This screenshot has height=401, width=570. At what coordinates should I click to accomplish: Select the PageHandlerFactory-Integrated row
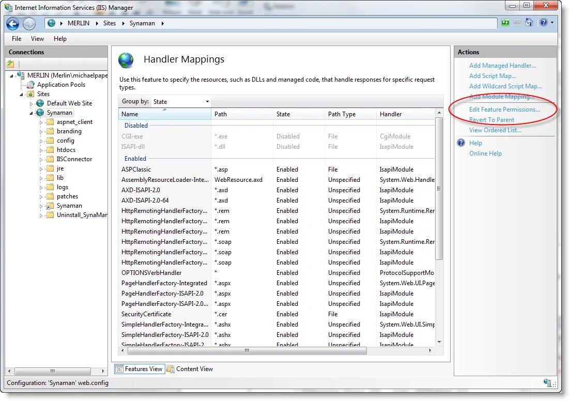[x=276, y=283]
